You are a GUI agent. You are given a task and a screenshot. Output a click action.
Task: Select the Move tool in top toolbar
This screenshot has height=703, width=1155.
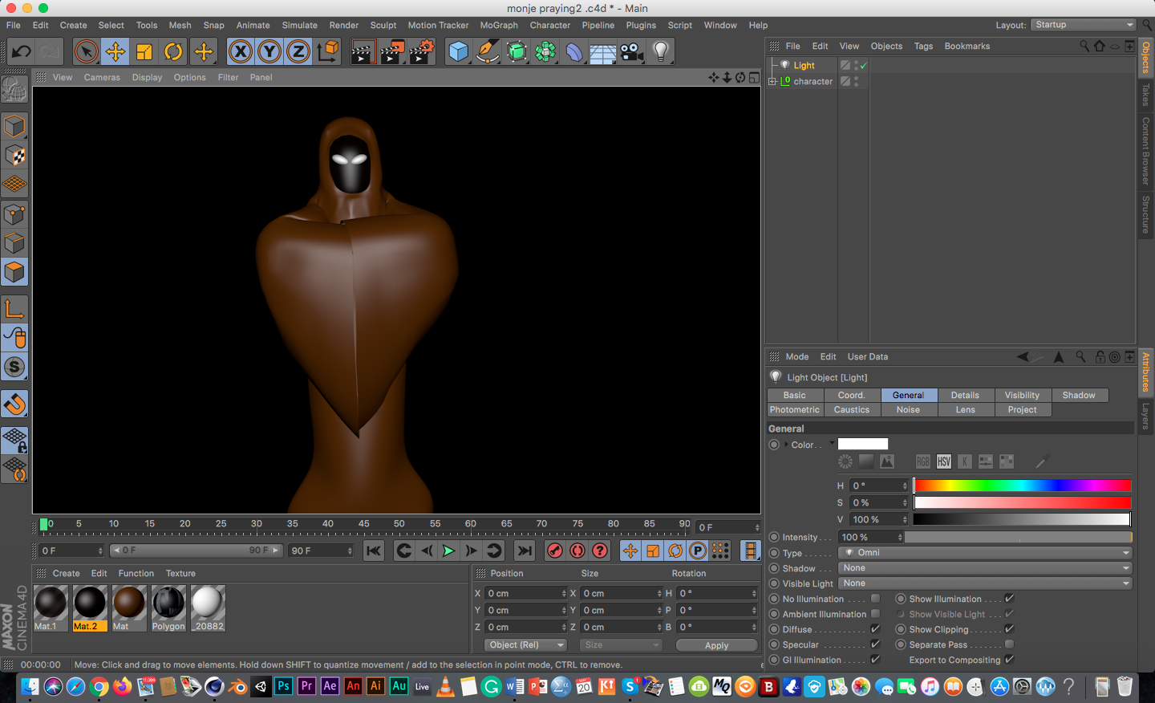(x=115, y=52)
